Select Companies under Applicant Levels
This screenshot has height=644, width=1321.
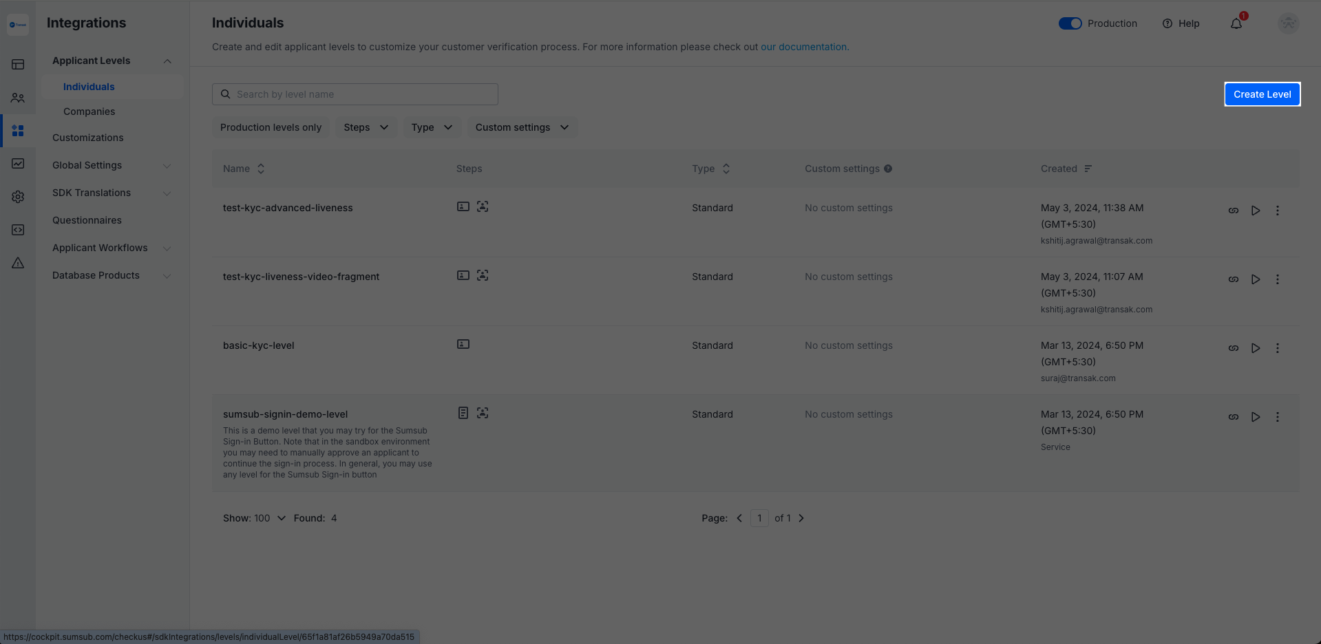pyautogui.click(x=89, y=111)
